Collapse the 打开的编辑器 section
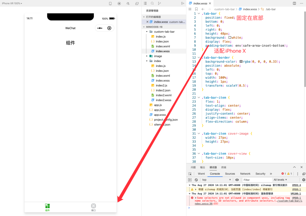 pyautogui.click(x=144, y=17)
